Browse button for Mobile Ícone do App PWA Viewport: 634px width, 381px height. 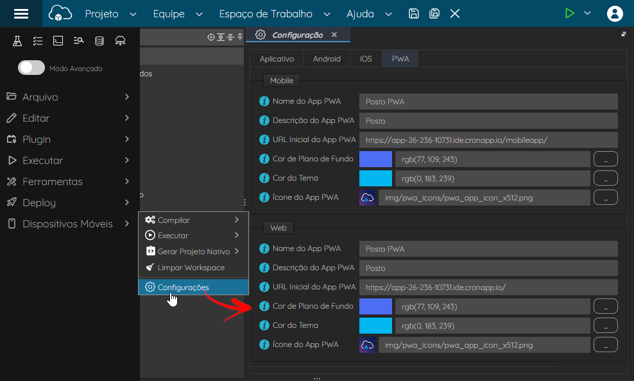pos(605,197)
